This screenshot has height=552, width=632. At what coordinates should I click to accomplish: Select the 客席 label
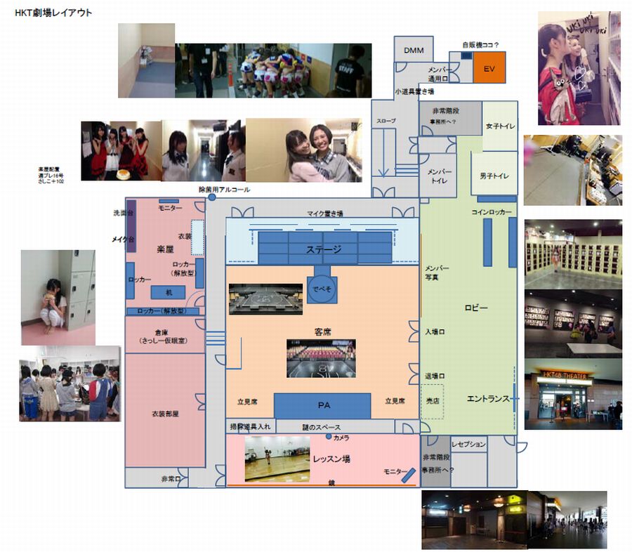tap(322, 332)
